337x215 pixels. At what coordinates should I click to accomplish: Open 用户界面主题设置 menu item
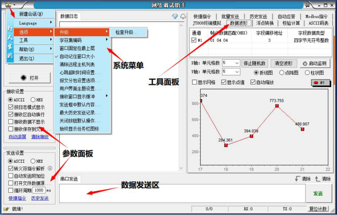tap(82, 89)
